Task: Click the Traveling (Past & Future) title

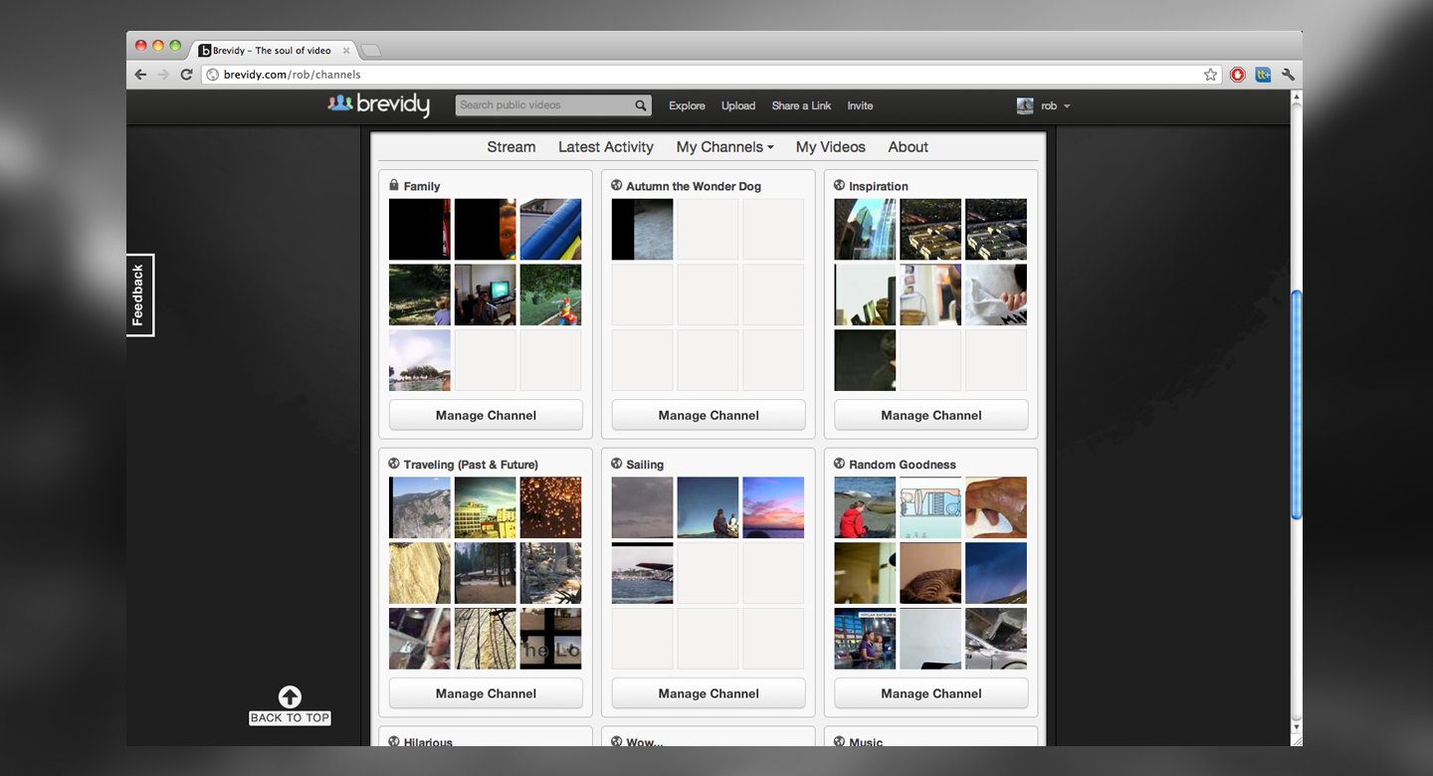Action: 471,465
